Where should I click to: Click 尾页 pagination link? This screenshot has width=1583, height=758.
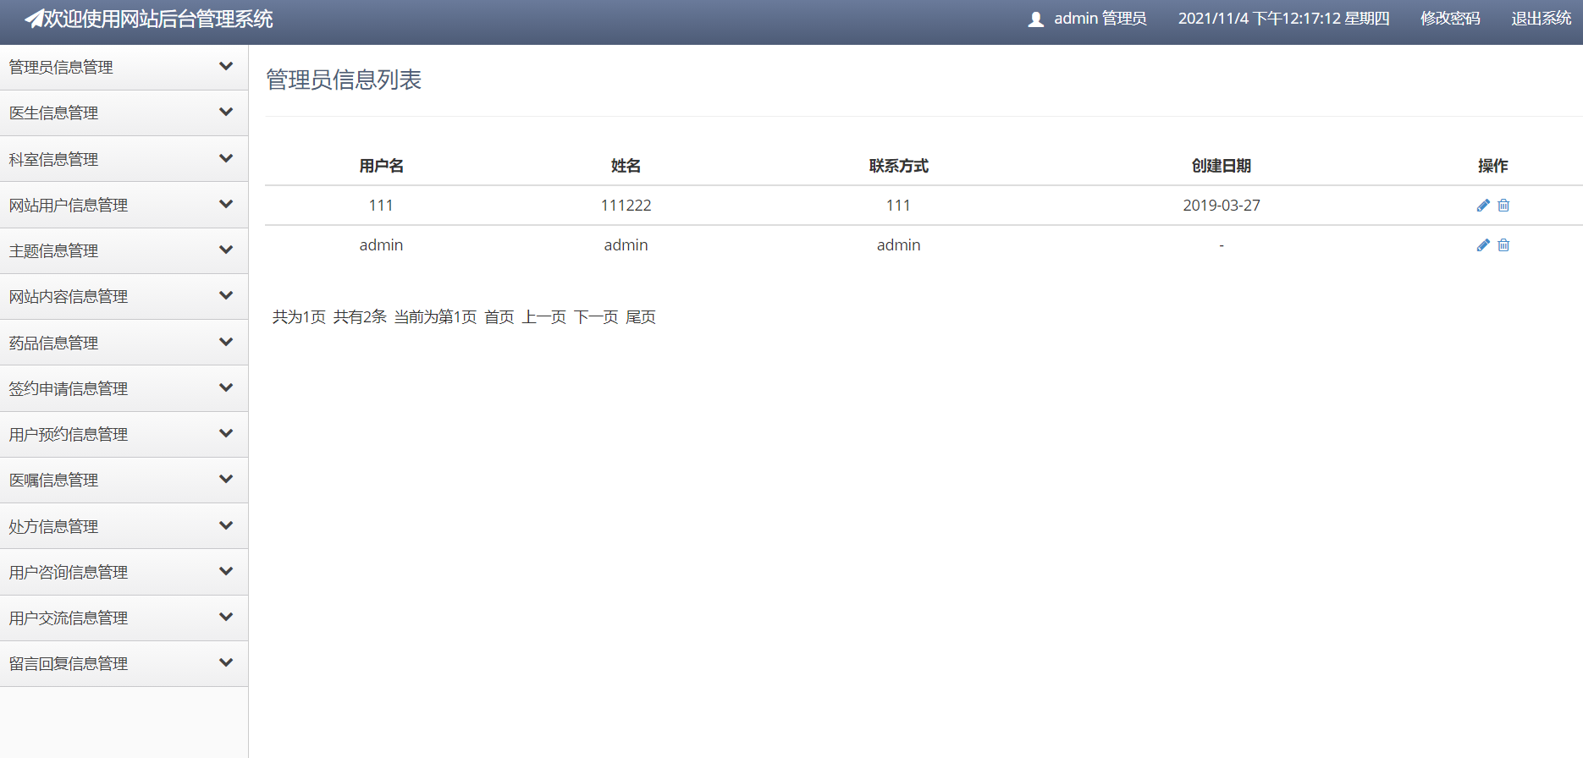point(641,317)
